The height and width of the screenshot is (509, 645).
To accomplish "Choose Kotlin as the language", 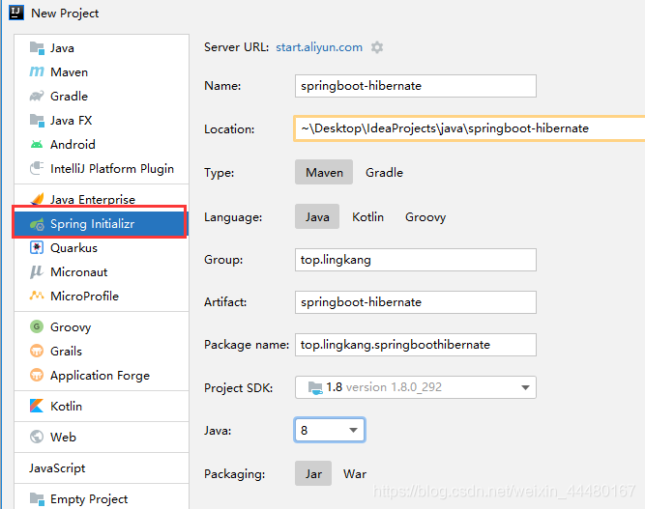I will tap(367, 217).
